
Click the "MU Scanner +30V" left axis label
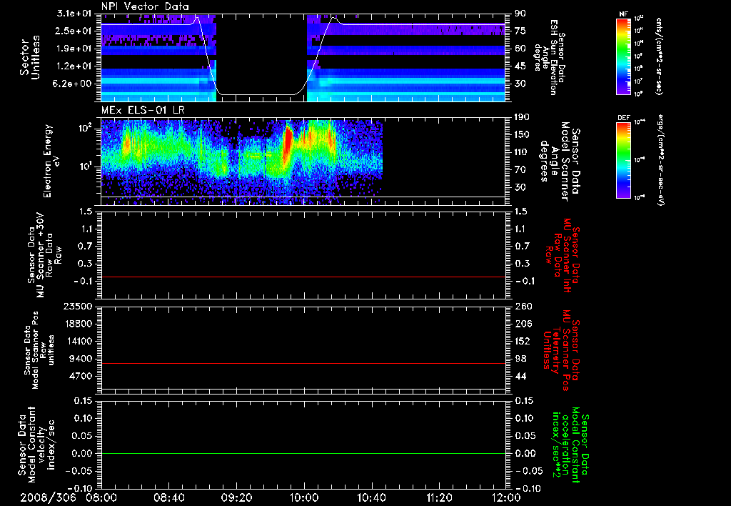point(41,255)
